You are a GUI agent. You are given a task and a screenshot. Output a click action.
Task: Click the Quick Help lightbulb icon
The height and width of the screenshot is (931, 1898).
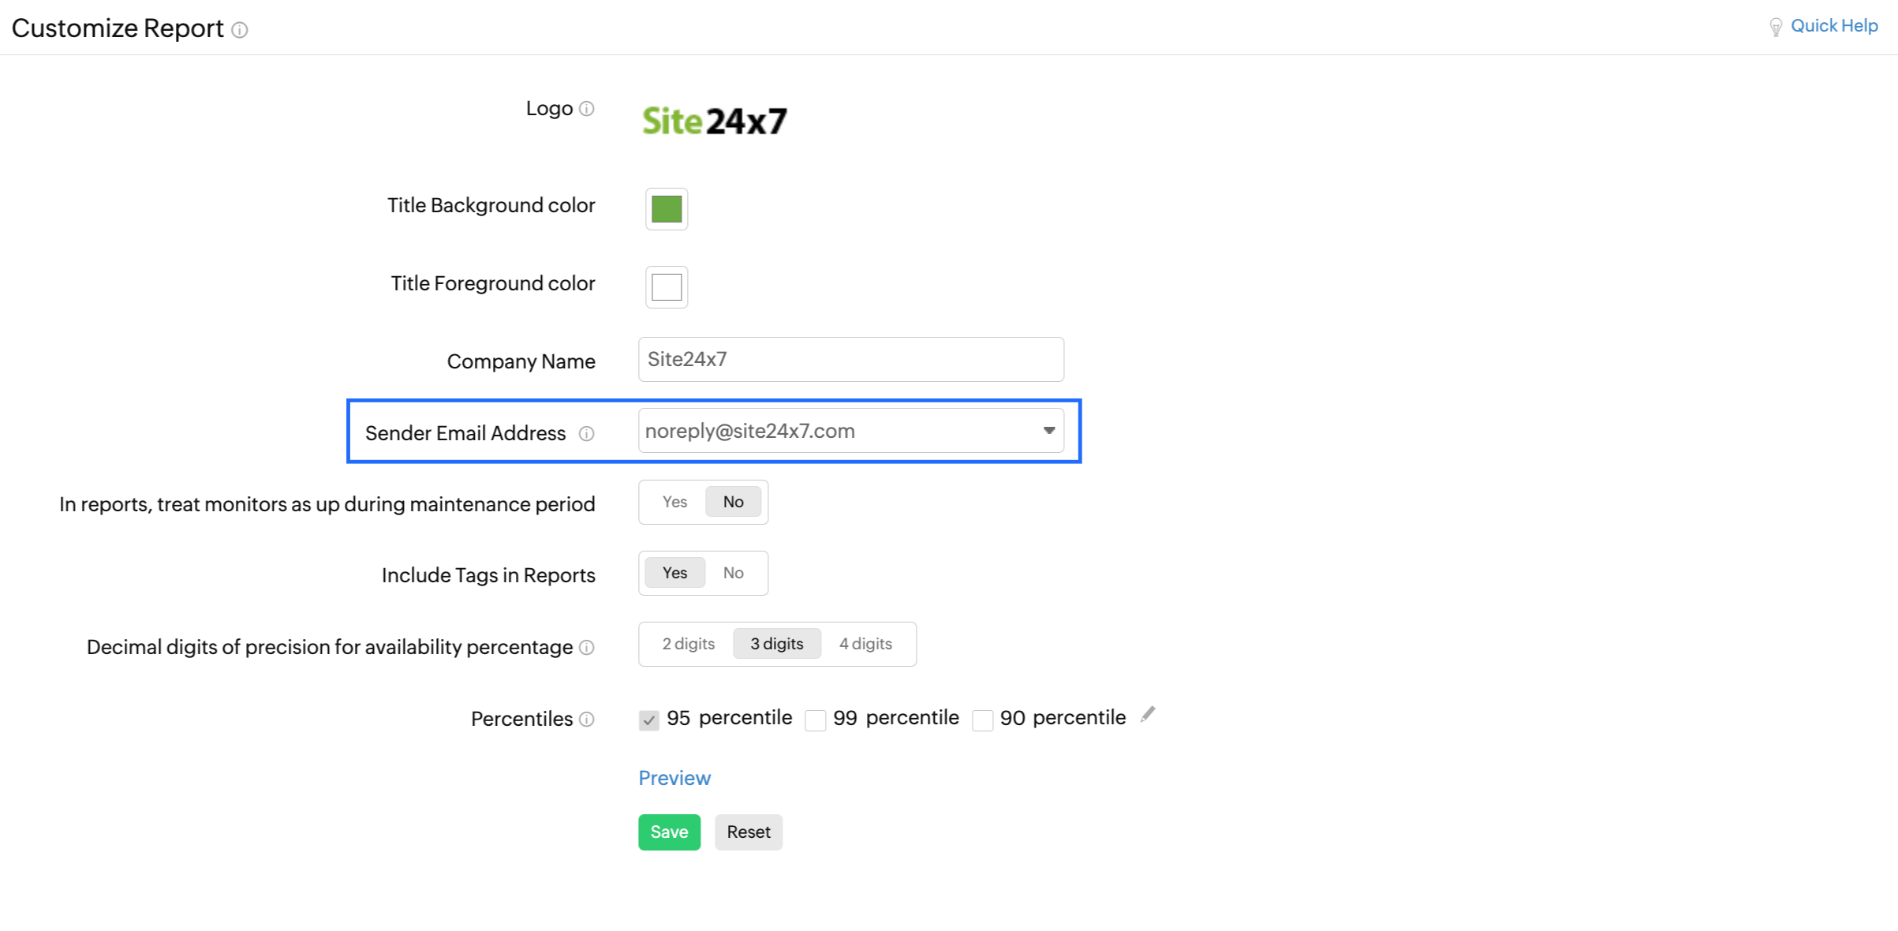click(1775, 27)
